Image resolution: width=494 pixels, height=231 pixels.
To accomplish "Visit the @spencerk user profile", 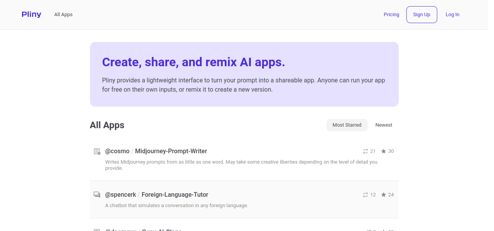I will [x=120, y=195].
